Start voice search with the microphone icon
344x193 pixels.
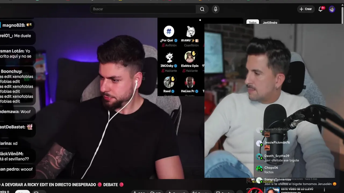pyautogui.click(x=216, y=9)
